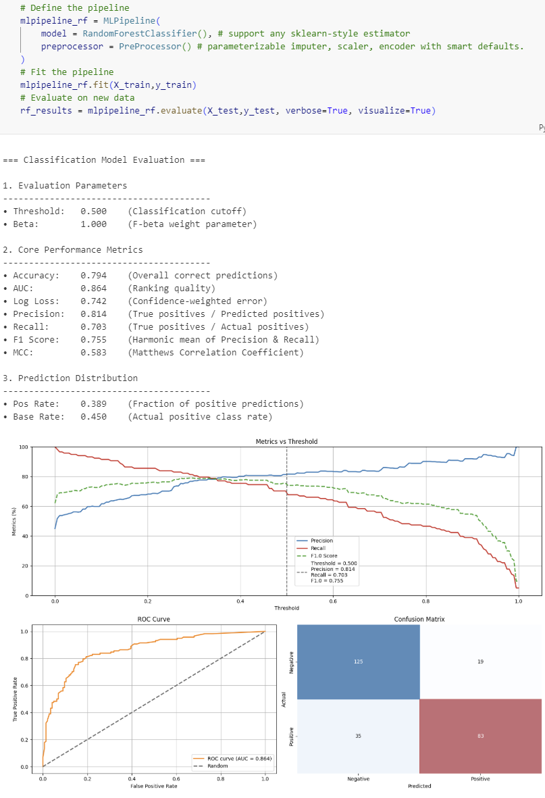This screenshot has height=798, width=545.
Task: Click the dark blue true-negative cell showing 125
Action: coord(358,662)
